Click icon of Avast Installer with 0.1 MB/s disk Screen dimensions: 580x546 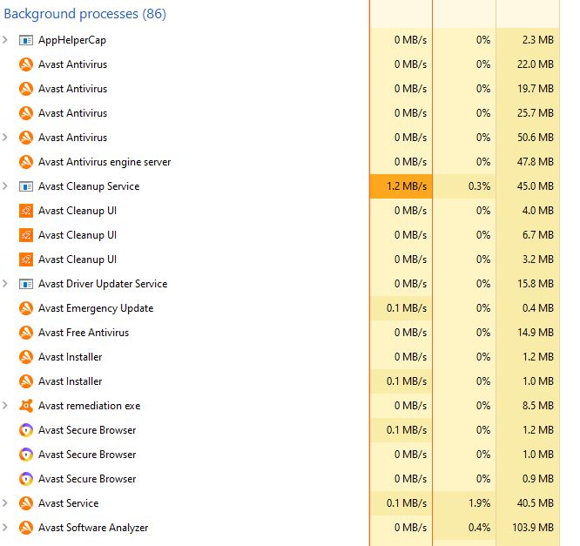26,381
